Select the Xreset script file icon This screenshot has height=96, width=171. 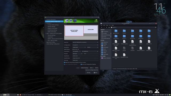coord(124,48)
